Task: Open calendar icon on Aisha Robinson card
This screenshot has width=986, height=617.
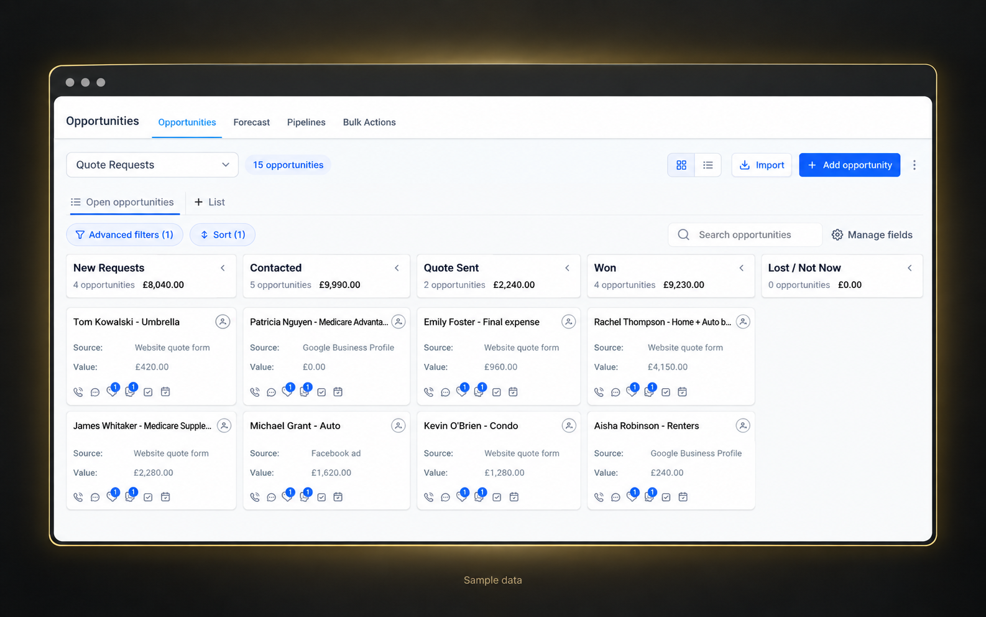Action: point(683,497)
